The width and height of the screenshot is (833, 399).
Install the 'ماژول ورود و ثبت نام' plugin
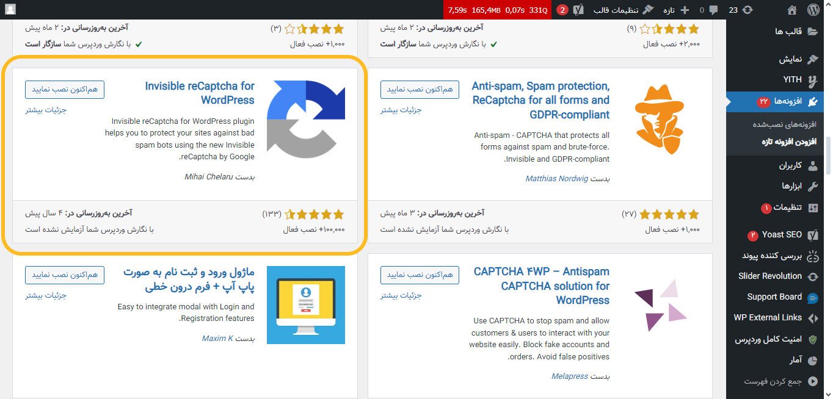pyautogui.click(x=65, y=275)
